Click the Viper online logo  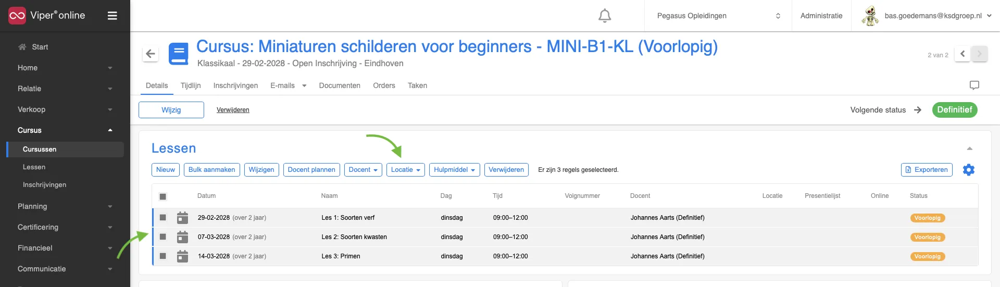click(x=47, y=16)
